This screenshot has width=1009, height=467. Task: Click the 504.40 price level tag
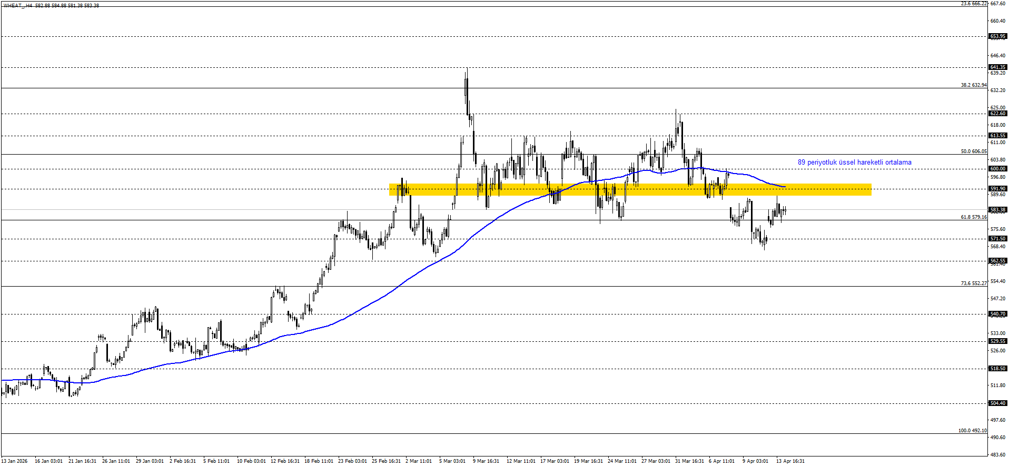997,403
